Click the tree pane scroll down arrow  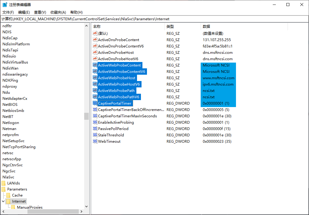click(86, 207)
